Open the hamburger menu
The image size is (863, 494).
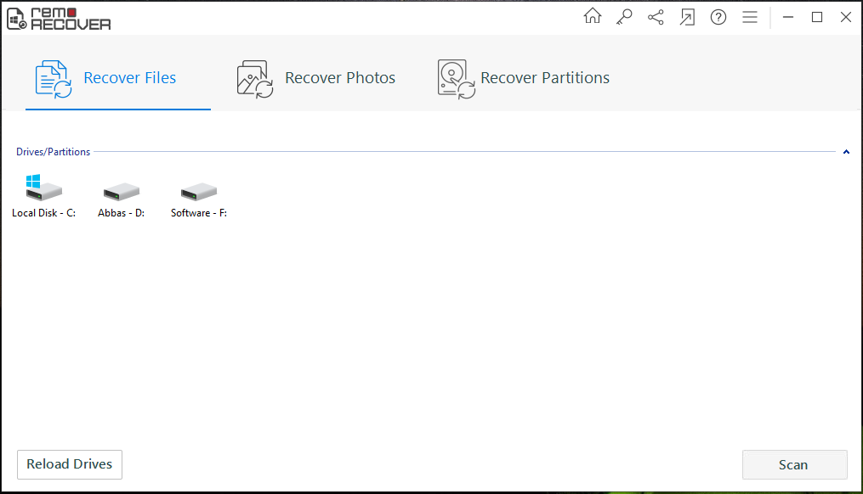(750, 17)
